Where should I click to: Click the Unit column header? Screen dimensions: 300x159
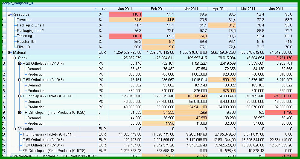tap(103, 9)
